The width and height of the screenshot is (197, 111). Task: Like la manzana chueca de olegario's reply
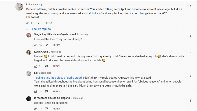tap(36, 109)
